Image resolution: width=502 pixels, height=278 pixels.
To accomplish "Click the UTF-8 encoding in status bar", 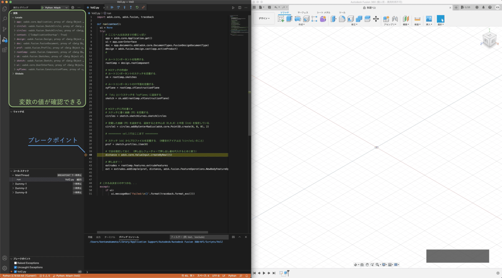I will [x=216, y=276].
